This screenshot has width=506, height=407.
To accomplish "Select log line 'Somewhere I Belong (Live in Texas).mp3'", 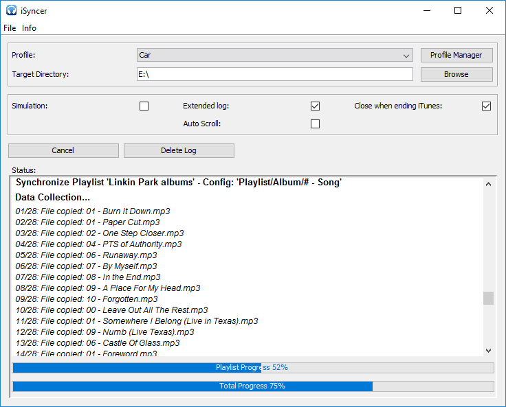I will click(x=137, y=321).
